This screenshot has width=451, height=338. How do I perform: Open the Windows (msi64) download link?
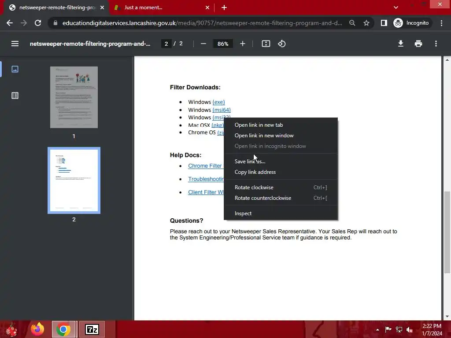pyautogui.click(x=222, y=110)
